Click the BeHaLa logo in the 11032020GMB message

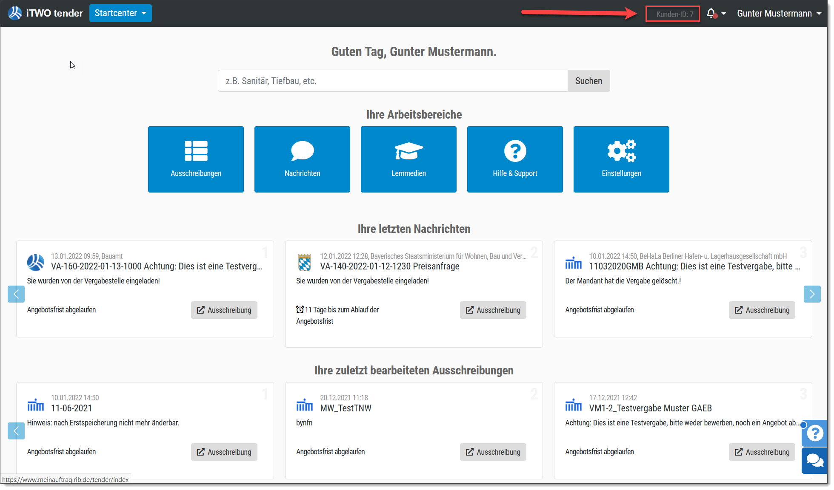[x=573, y=263]
